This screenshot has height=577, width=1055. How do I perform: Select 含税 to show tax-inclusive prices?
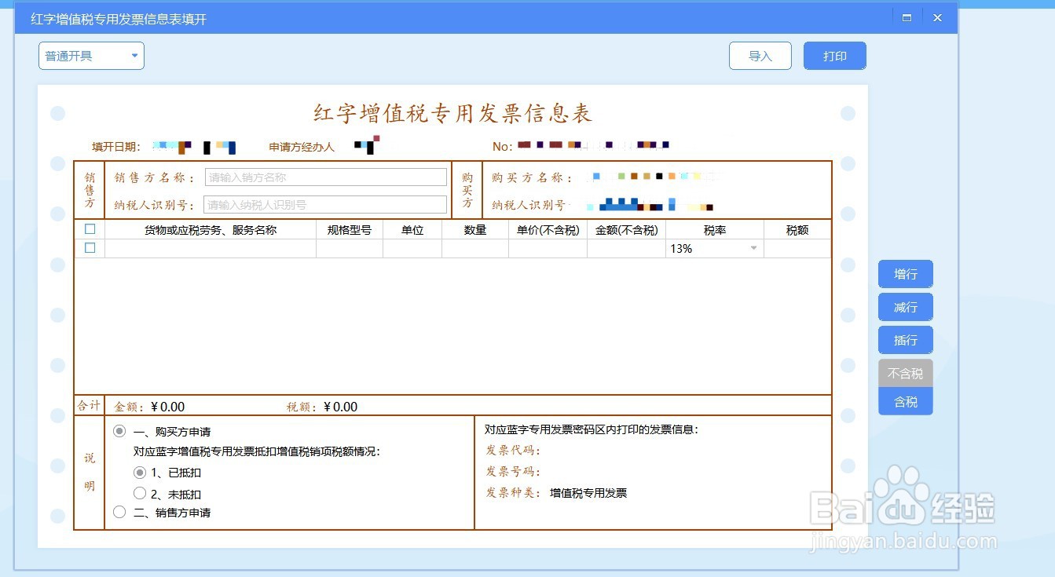[905, 401]
